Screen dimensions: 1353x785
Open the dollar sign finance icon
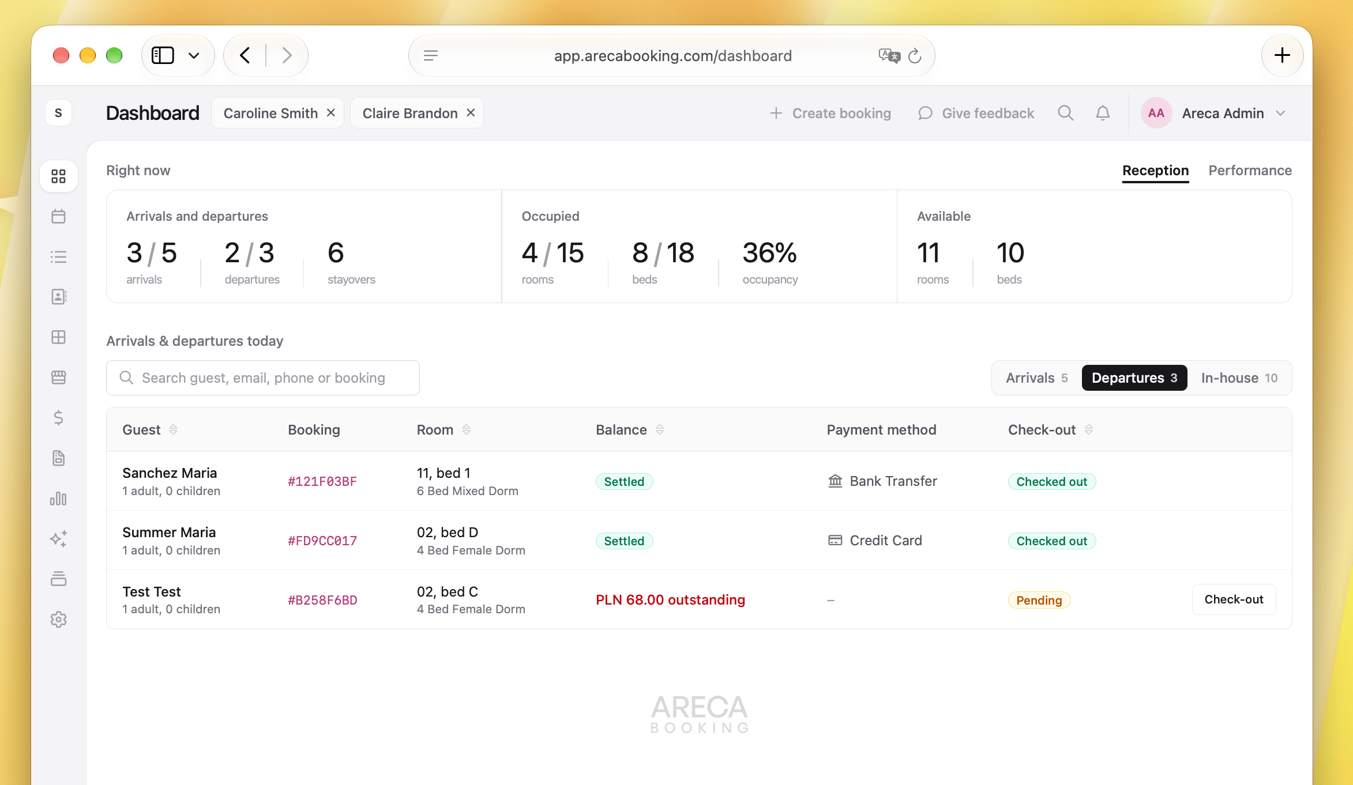coord(58,418)
